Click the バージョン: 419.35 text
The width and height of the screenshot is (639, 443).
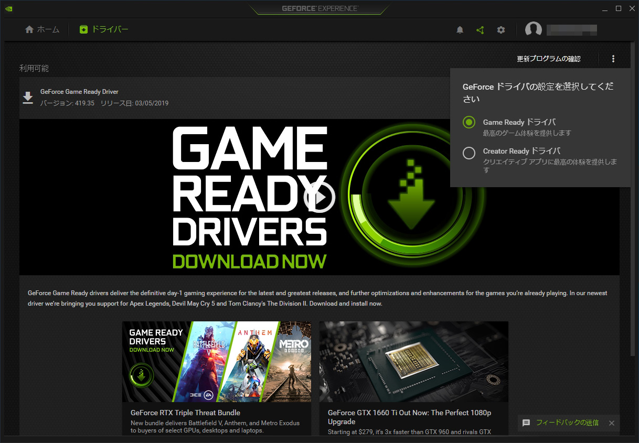coord(67,103)
